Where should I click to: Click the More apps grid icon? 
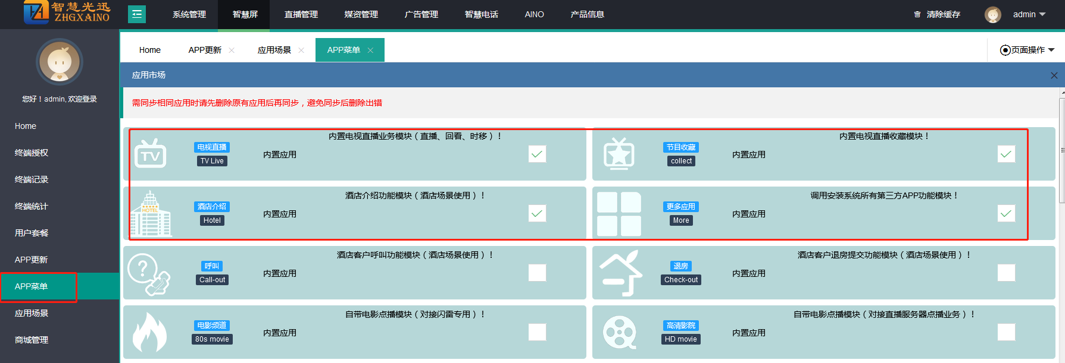tap(619, 214)
